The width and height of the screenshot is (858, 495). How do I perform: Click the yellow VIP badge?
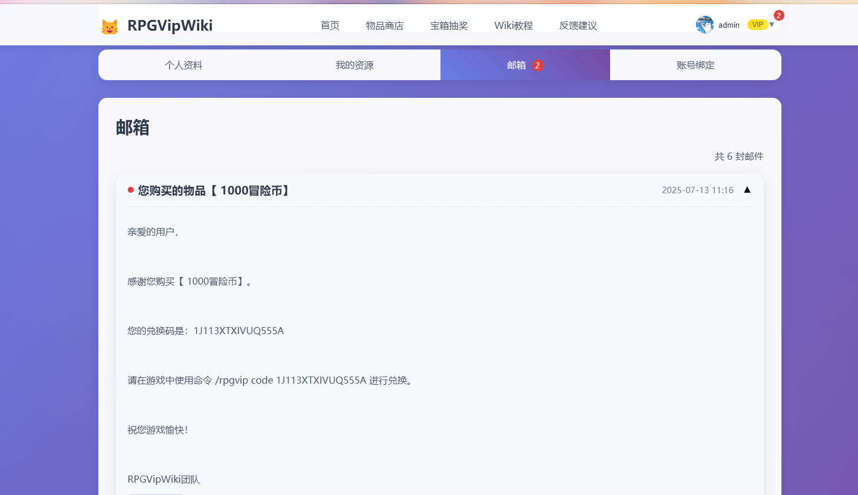click(x=757, y=25)
